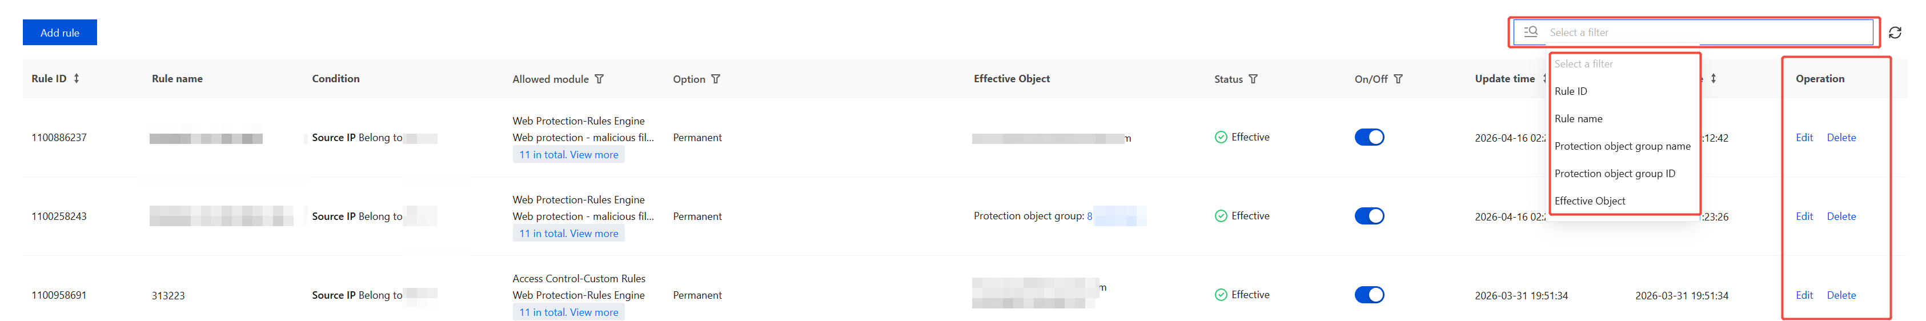Disable the rule 1100258243 switch

1369,216
